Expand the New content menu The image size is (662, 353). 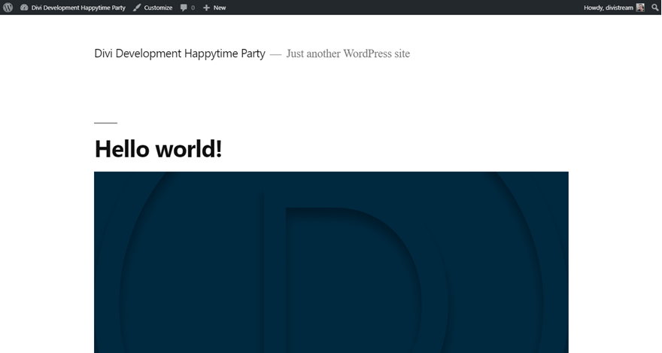pyautogui.click(x=219, y=8)
